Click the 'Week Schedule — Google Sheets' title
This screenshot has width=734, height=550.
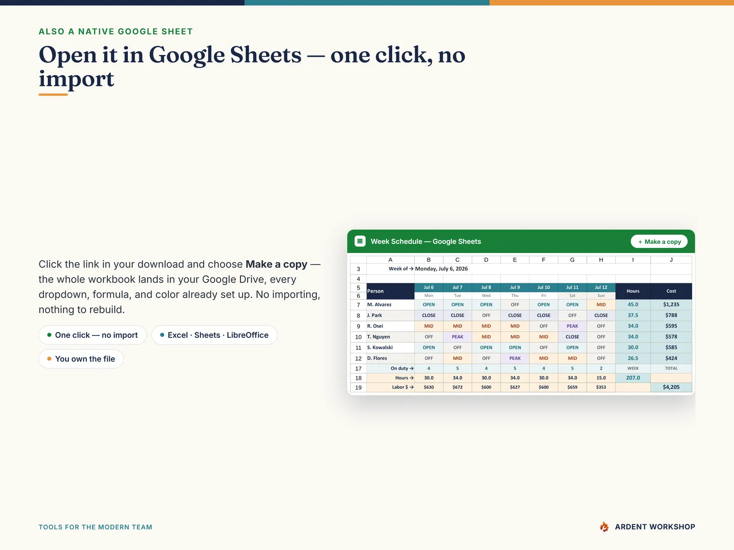coord(426,242)
